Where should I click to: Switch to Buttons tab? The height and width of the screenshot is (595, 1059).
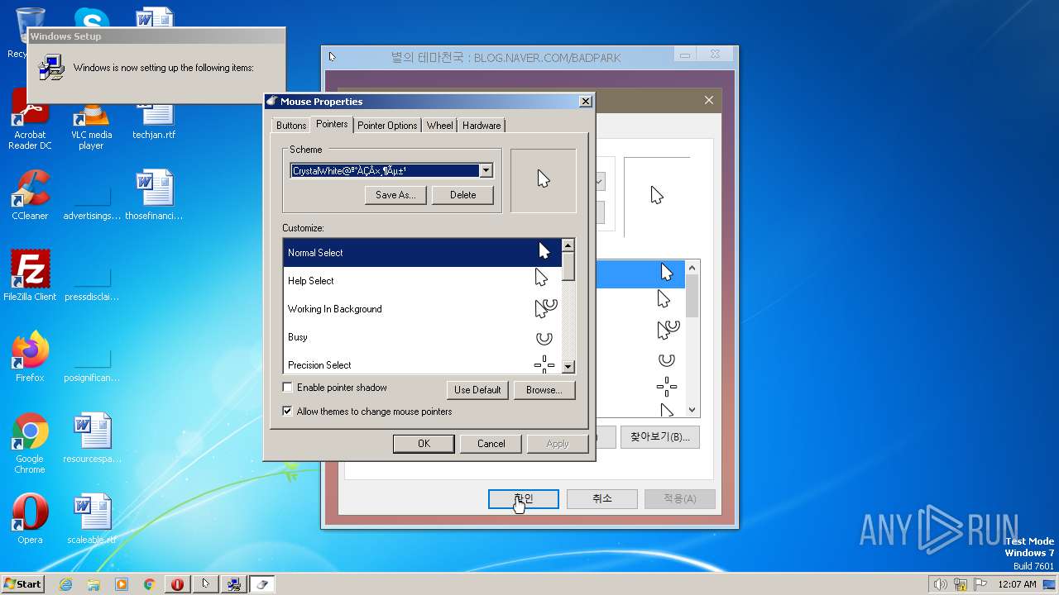[x=291, y=126]
